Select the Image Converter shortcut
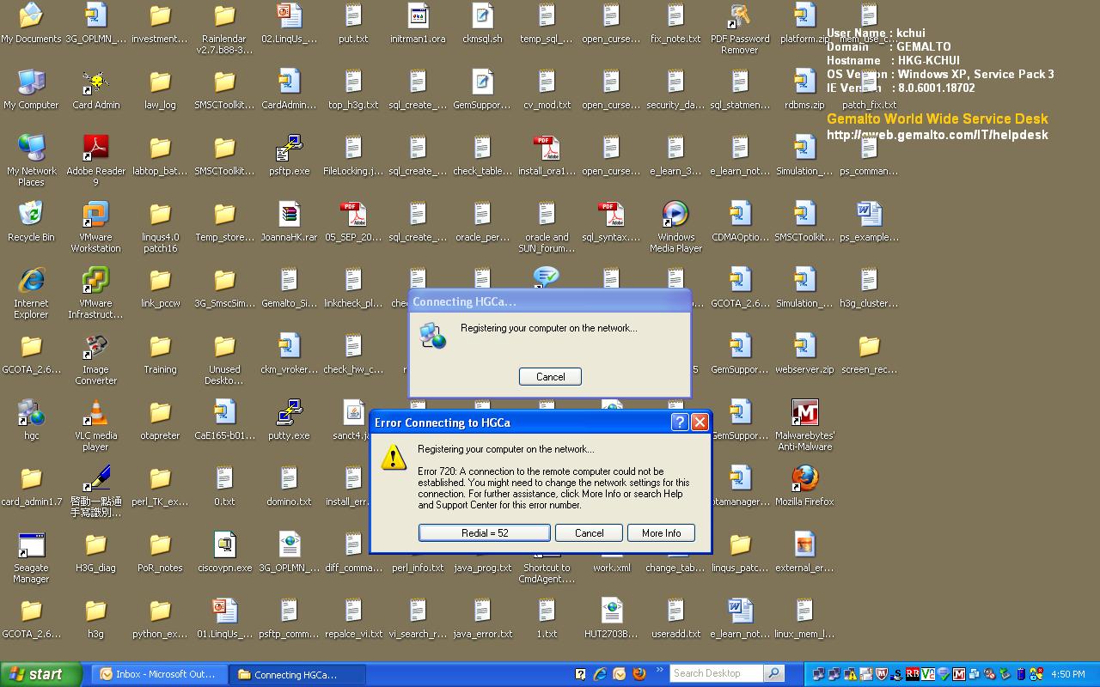This screenshot has height=687, width=1100. [95, 359]
